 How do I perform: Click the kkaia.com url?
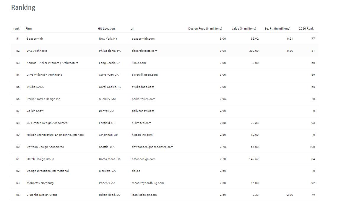pyautogui.click(x=139, y=63)
